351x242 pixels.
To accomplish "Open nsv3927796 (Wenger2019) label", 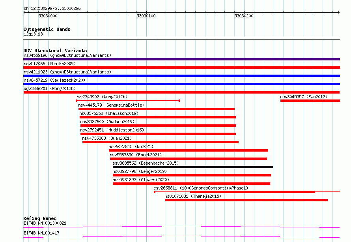I will click(140, 171).
